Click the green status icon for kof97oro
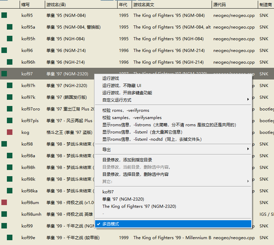The image size is (274, 245). (10, 109)
